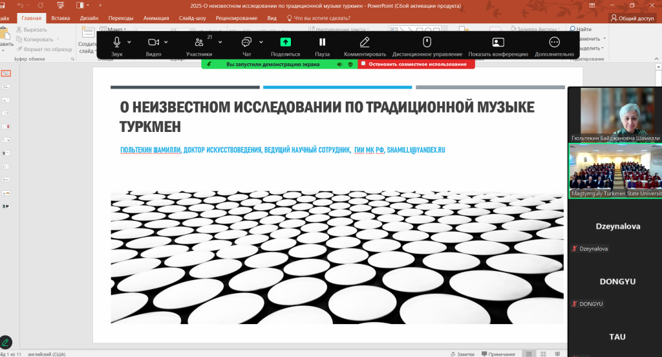Select the last slide thumbnail in panel
The height and width of the screenshot is (357, 662).
tap(6, 206)
